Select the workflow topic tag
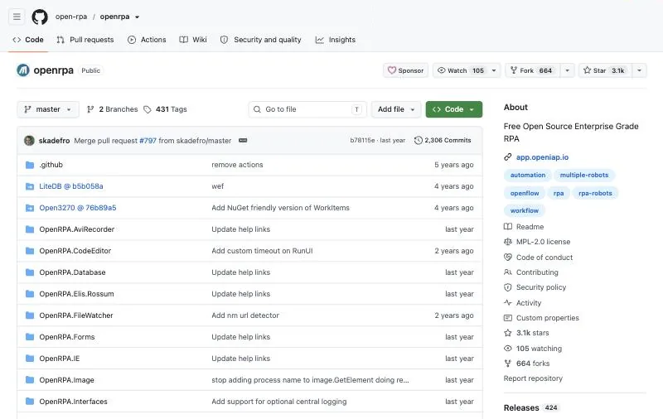 click(x=525, y=210)
